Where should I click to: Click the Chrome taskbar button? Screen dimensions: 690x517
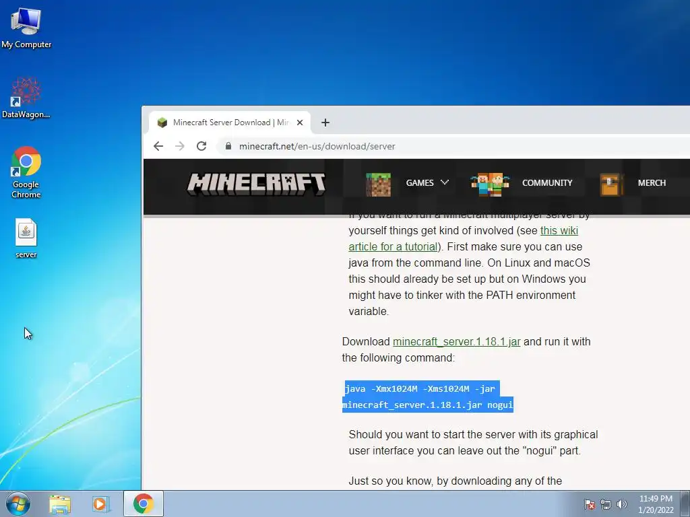point(144,504)
